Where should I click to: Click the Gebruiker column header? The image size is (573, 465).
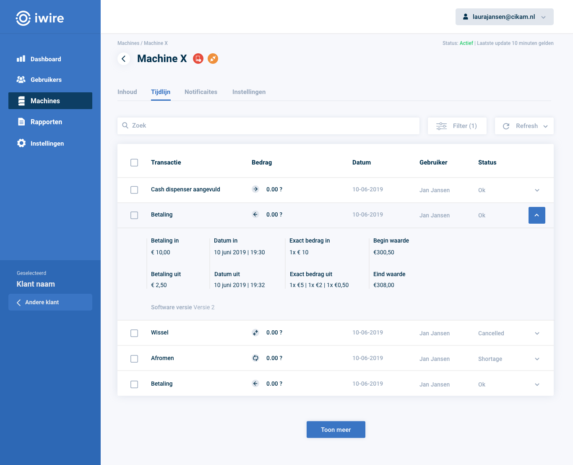tap(433, 162)
